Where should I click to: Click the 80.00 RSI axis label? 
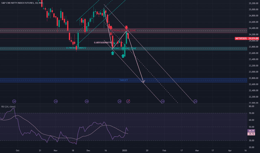[x=251, y=106]
